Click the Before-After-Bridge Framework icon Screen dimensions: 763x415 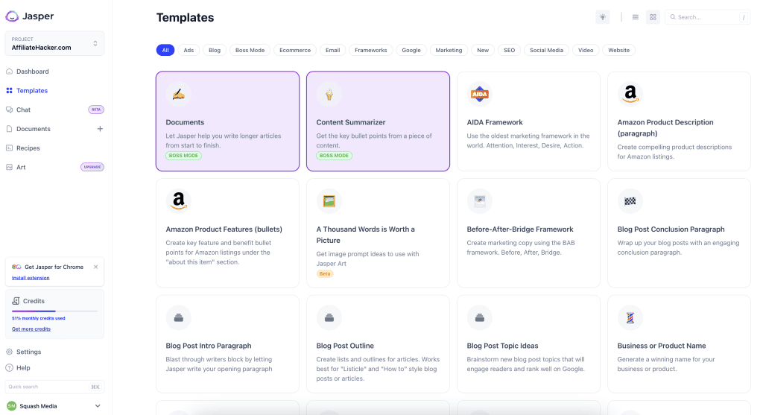coord(479,201)
